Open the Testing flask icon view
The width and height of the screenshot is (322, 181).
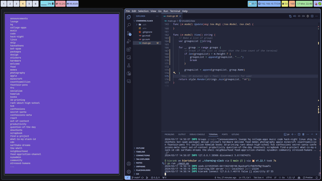click(129, 66)
